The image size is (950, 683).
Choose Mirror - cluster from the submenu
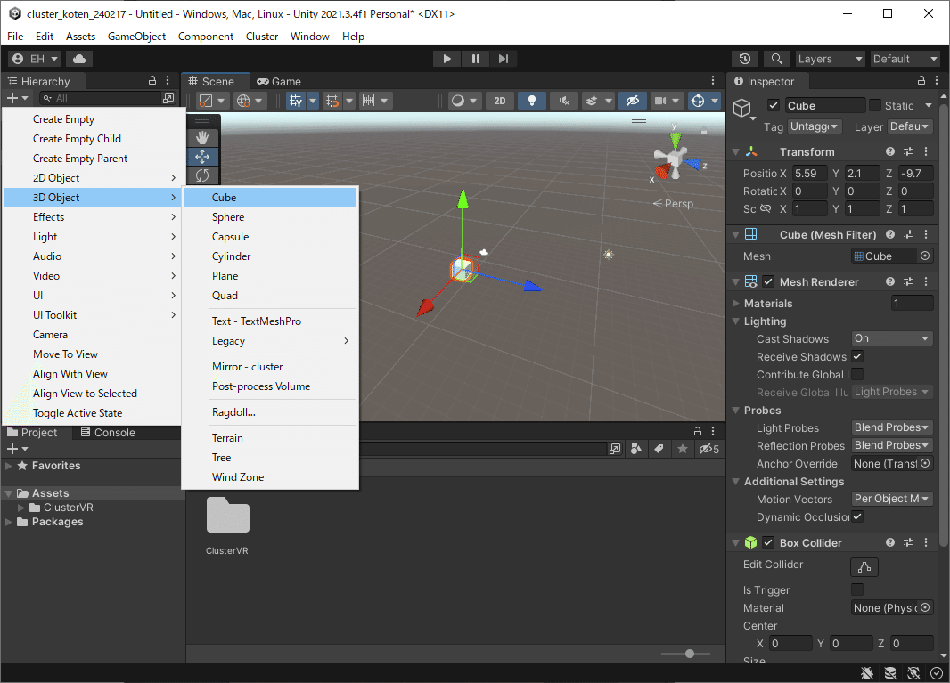(x=270, y=366)
